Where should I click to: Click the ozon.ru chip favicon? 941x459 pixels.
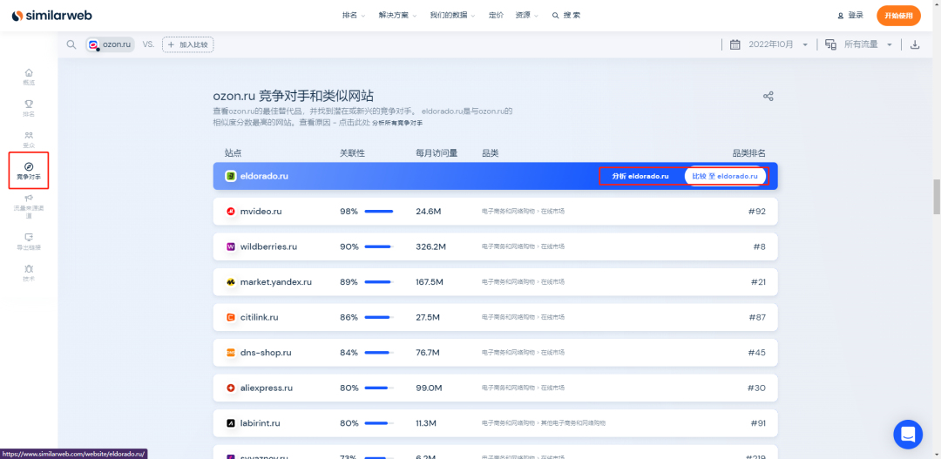[x=93, y=44]
